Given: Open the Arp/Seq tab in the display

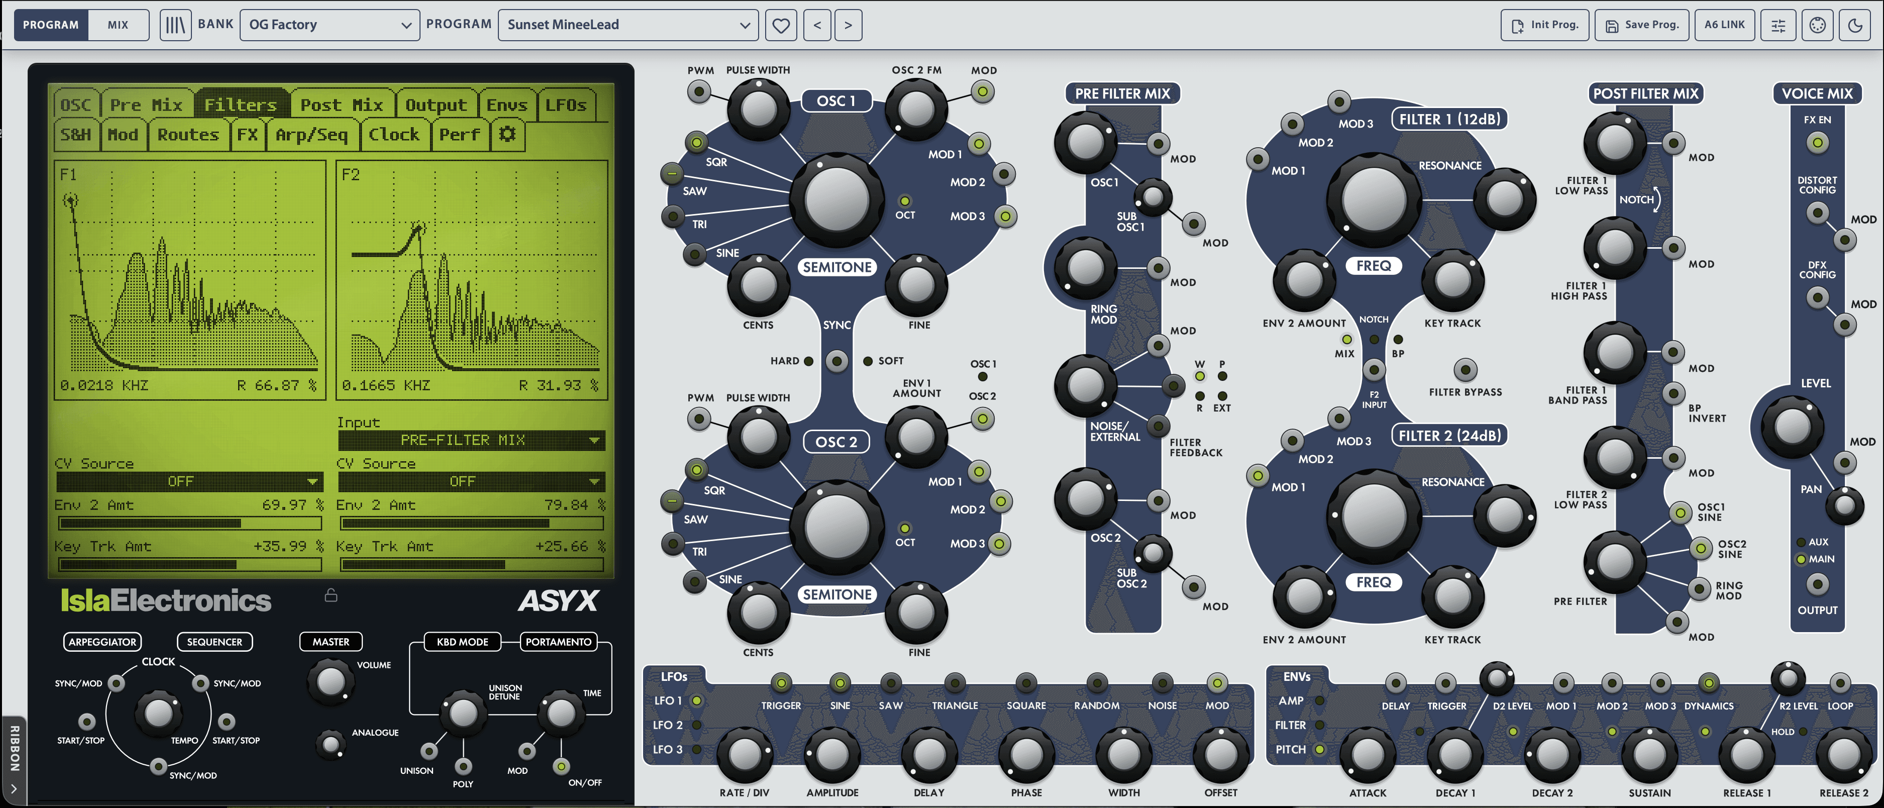Looking at the screenshot, I should 311,135.
